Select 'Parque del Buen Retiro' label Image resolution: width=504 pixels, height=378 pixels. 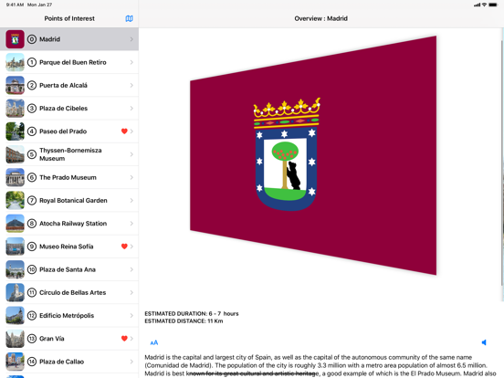tap(73, 62)
